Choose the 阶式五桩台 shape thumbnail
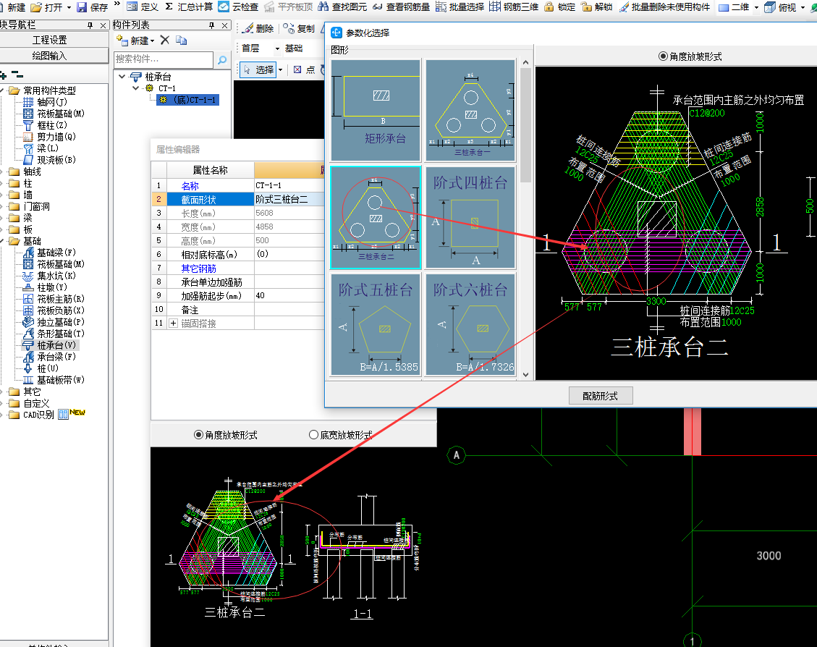817x647 pixels. [375, 324]
